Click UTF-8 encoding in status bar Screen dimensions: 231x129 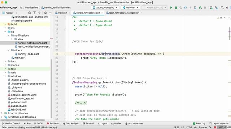pyautogui.click(x=189, y=127)
